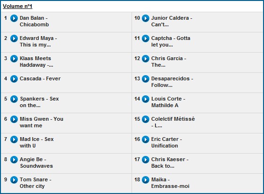Viewport: 264px width, 194px height.
Task: Click play icon for Klaas Meets Haddaway
Action: (x=14, y=59)
